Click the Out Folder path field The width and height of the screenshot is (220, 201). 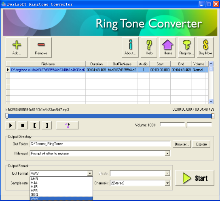click(x=100, y=144)
